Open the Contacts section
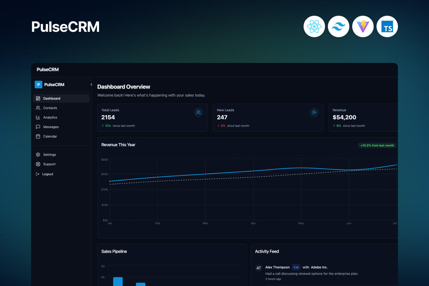This screenshot has width=429, height=286. click(50, 108)
